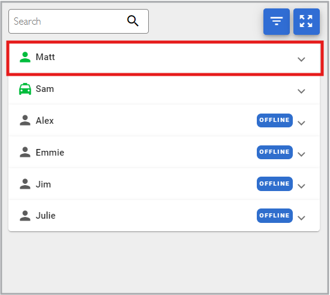
Task: Select the Jim name in list
Action: pos(43,184)
